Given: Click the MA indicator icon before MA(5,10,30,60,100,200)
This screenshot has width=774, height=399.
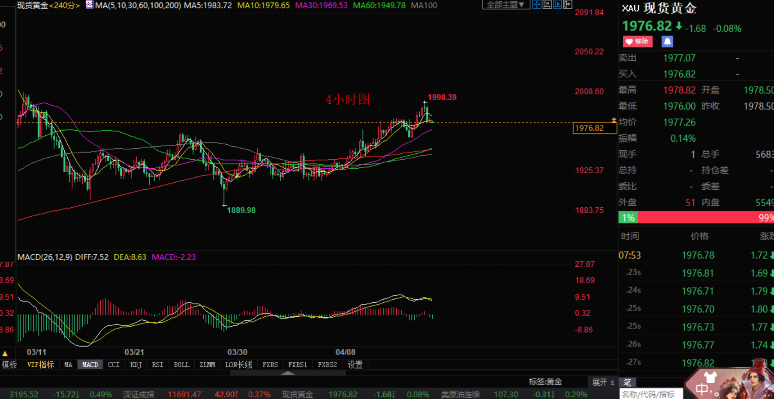Looking at the screenshot, I should [x=89, y=5].
